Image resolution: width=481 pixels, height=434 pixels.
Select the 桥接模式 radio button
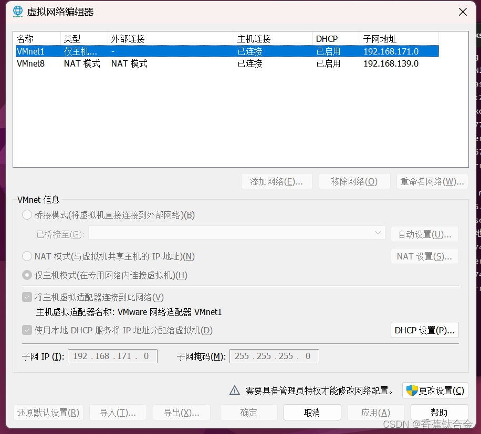pos(27,215)
